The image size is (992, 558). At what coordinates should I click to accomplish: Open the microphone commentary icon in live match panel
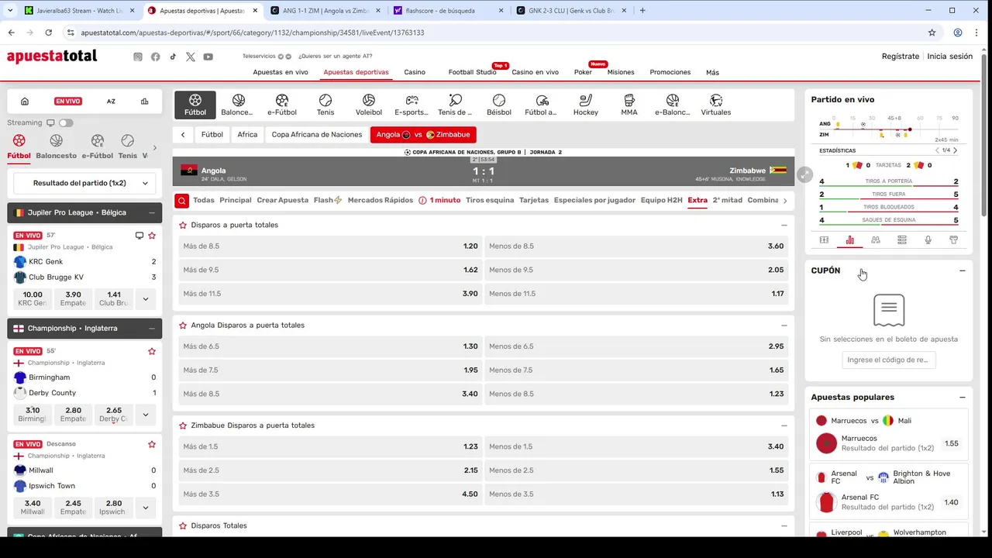[x=928, y=240]
